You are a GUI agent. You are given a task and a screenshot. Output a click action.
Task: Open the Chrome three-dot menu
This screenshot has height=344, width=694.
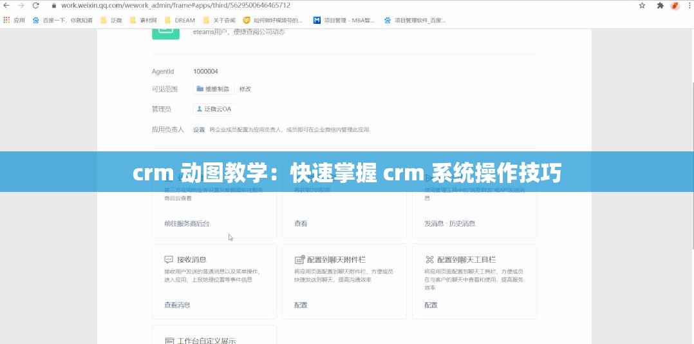point(689,6)
